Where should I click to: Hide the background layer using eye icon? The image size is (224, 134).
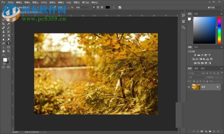coord(189,87)
